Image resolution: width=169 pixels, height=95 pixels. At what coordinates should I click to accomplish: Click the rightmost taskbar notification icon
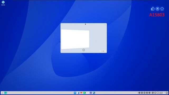click(x=167, y=93)
